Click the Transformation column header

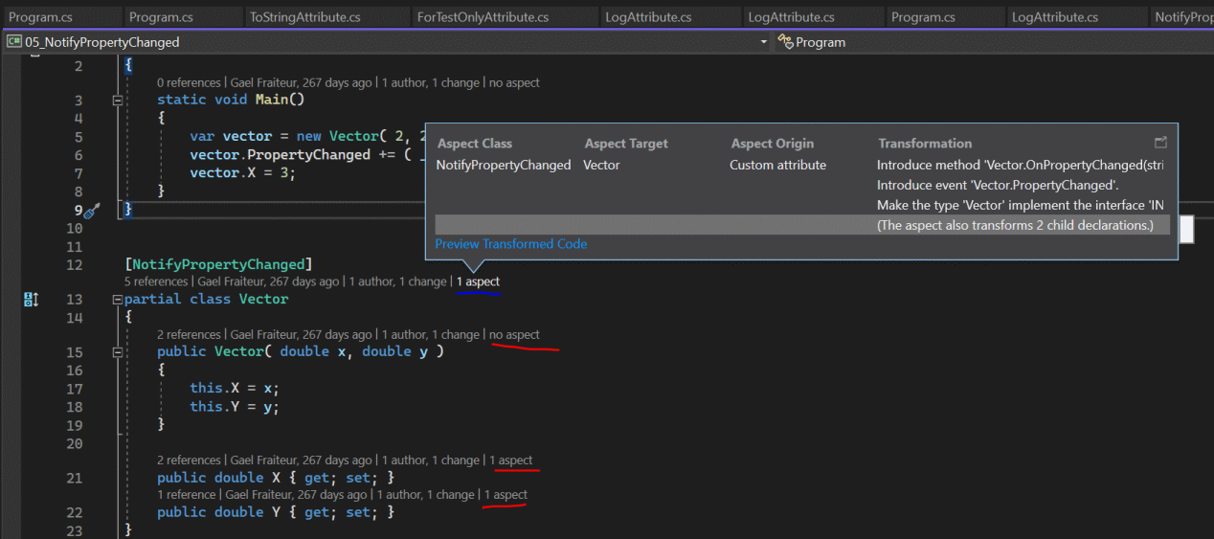[x=925, y=144]
